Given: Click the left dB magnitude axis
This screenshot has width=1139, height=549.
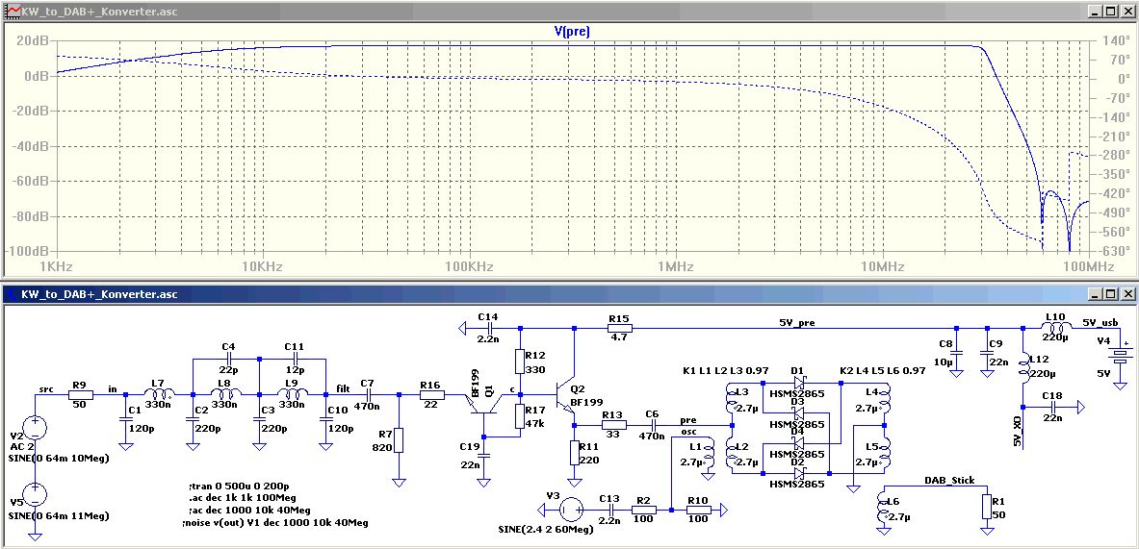Looking at the screenshot, I should (x=29, y=144).
